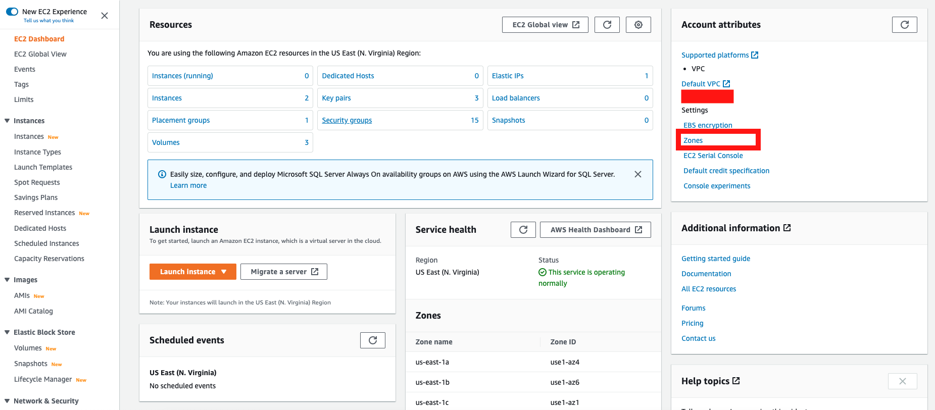This screenshot has height=410, width=935.
Task: Open AMIs in sidebar
Action: 22,295
